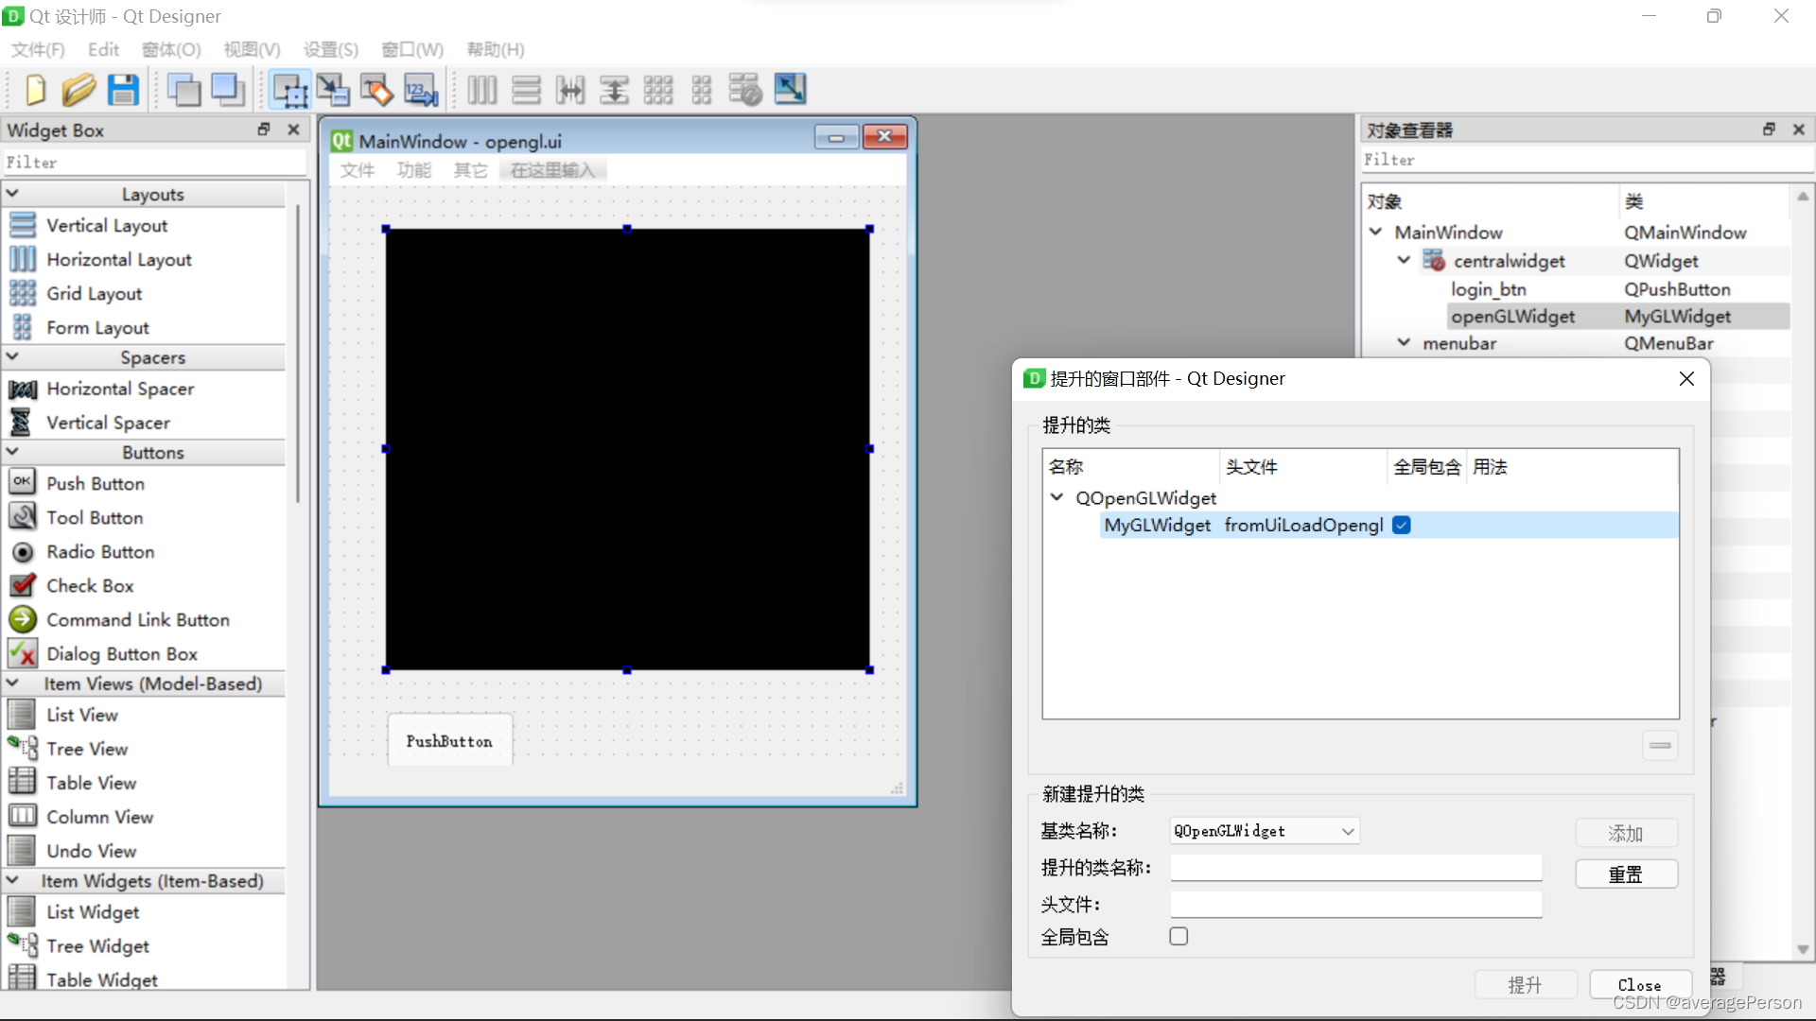1816x1021 pixels.
Task: Click the Open file folder icon
Action: (79, 90)
